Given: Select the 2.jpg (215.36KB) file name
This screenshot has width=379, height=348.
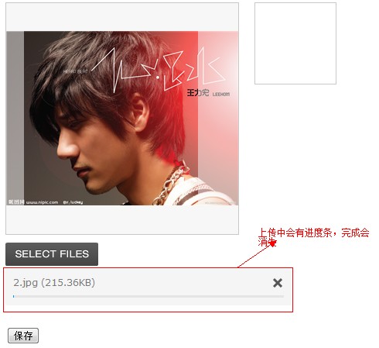Looking at the screenshot, I should coord(54,283).
